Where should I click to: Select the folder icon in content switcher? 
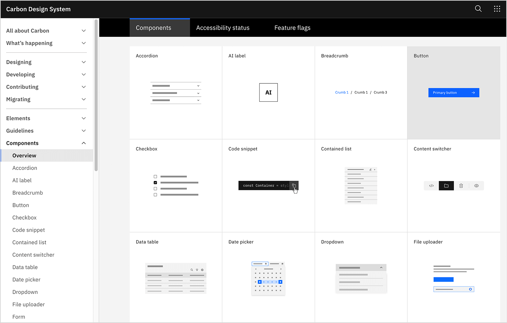coord(446,185)
